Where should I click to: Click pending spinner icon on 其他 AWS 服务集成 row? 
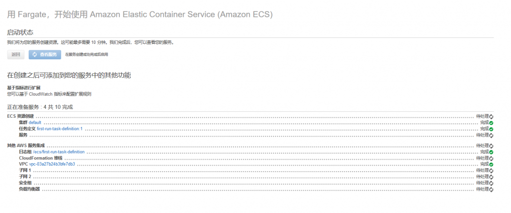tap(491, 146)
